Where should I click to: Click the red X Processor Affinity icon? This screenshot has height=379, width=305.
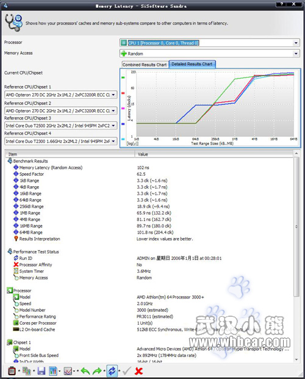click(16, 264)
